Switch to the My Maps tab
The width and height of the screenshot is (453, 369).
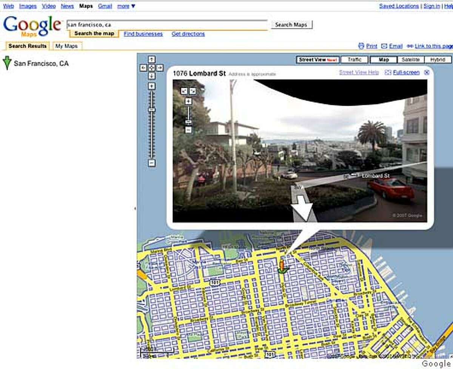point(66,46)
